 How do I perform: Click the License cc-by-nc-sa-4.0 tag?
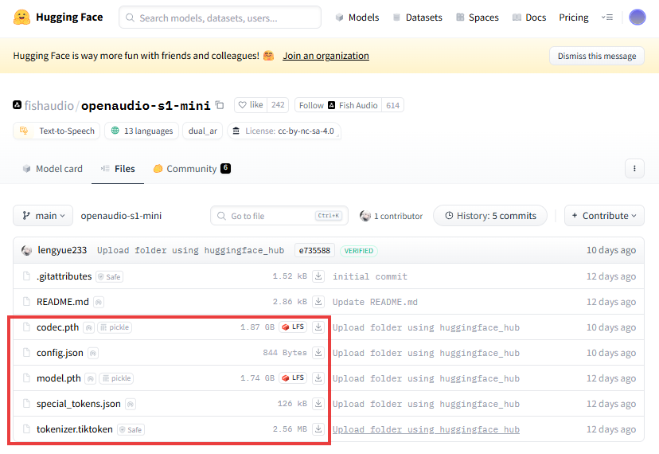[284, 131]
